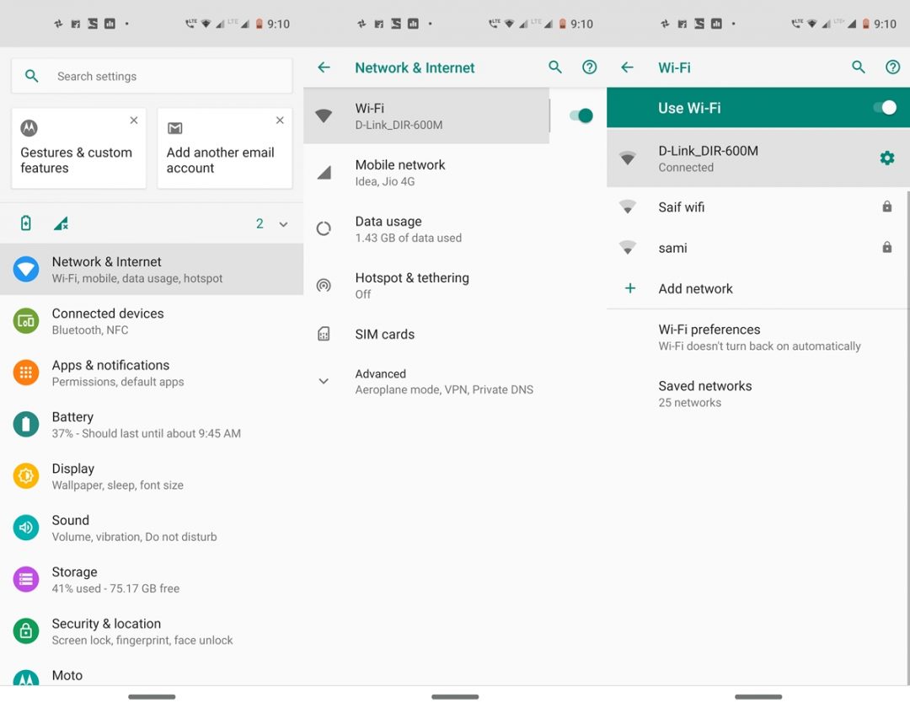Tap the SIM cards icon

(324, 334)
